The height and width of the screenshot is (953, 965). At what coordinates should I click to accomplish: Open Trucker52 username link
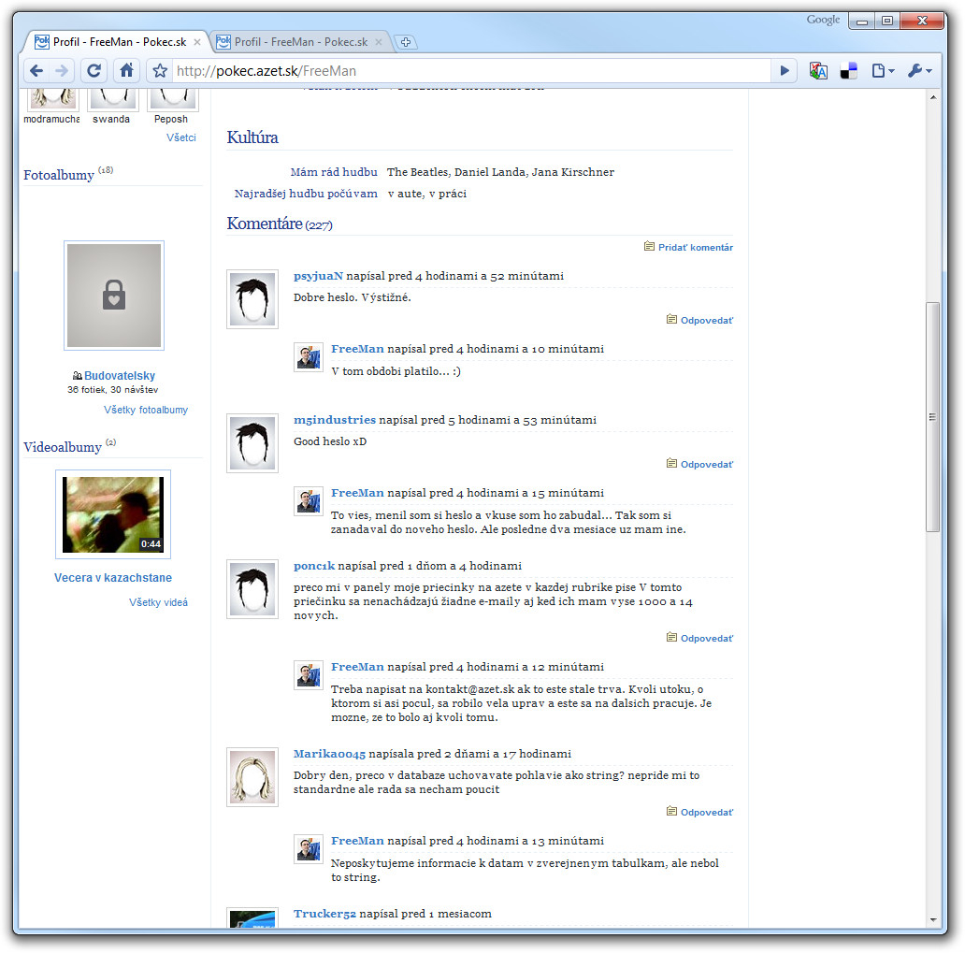point(324,915)
